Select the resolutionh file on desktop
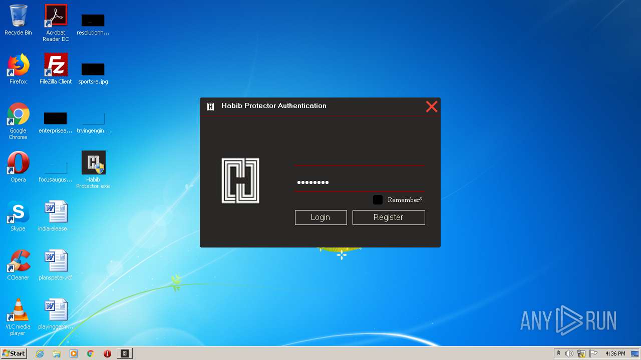 93,24
